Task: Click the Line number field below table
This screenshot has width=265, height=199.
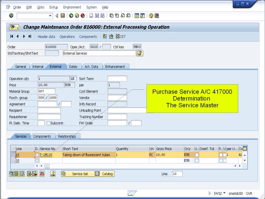Action: (177, 174)
